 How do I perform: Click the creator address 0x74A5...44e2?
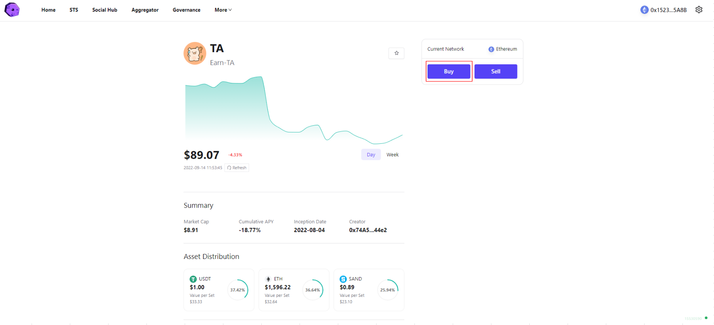click(368, 230)
